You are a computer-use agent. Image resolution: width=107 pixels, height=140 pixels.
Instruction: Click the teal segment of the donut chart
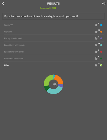coord(55,91)
